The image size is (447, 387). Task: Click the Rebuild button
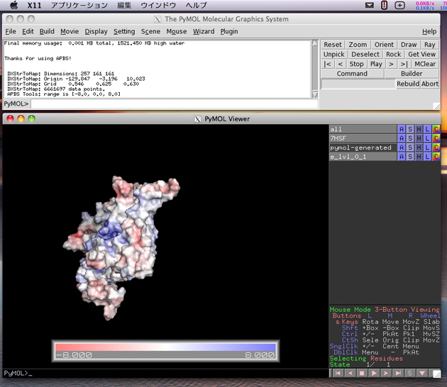coord(408,84)
